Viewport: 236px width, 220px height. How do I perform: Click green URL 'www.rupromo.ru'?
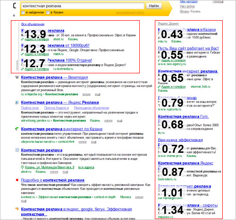coord(169,110)
